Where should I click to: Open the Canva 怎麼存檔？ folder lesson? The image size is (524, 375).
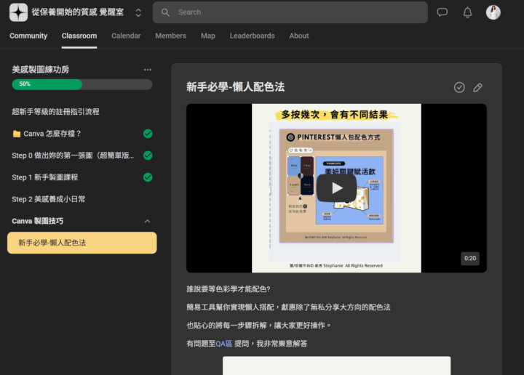[x=82, y=134]
